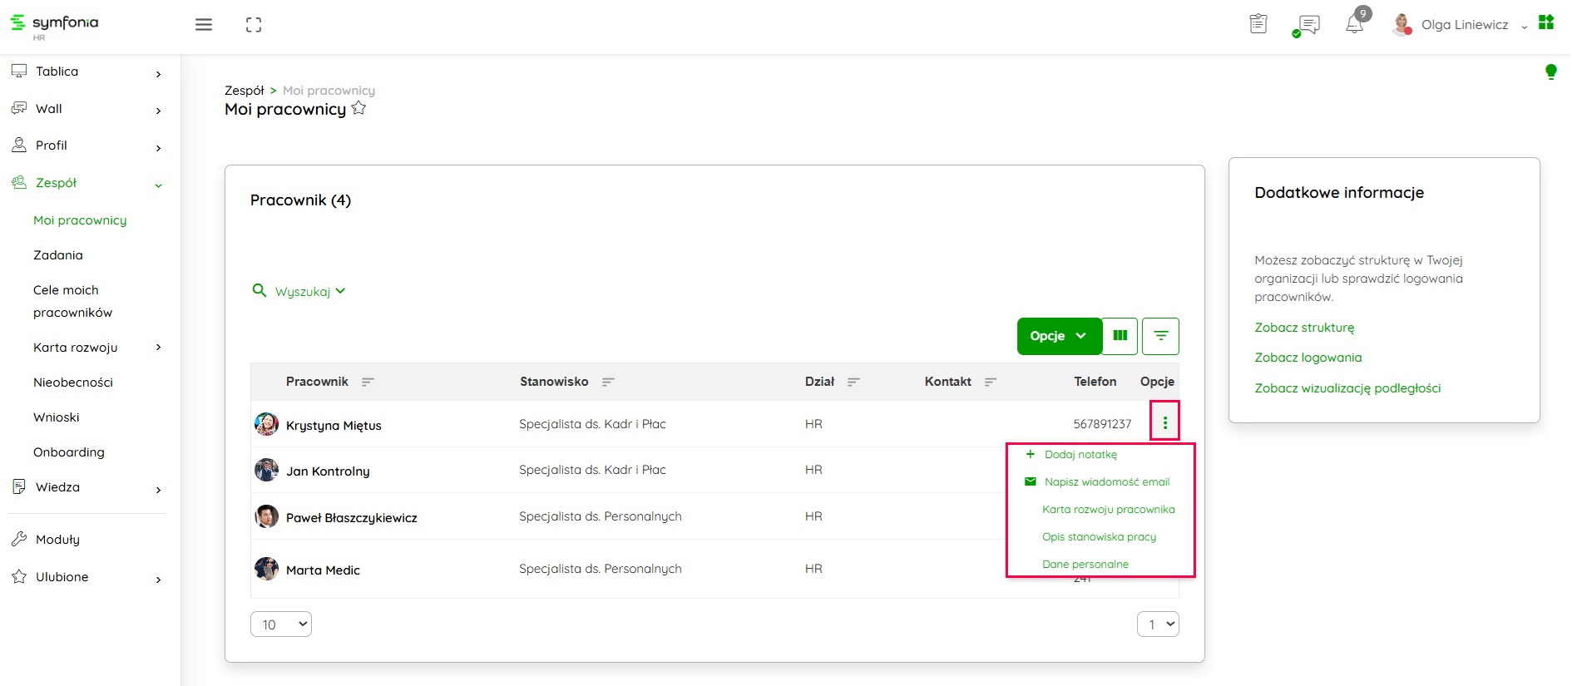Screen dimensions: 1572x686
Task: Open Zobacz wizualizację podległości link
Action: tap(1347, 388)
